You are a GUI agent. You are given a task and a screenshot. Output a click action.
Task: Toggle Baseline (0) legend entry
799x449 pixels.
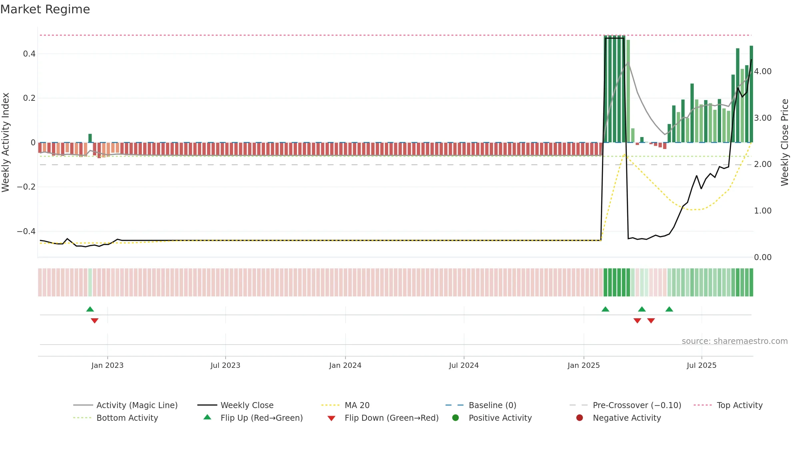click(x=481, y=405)
